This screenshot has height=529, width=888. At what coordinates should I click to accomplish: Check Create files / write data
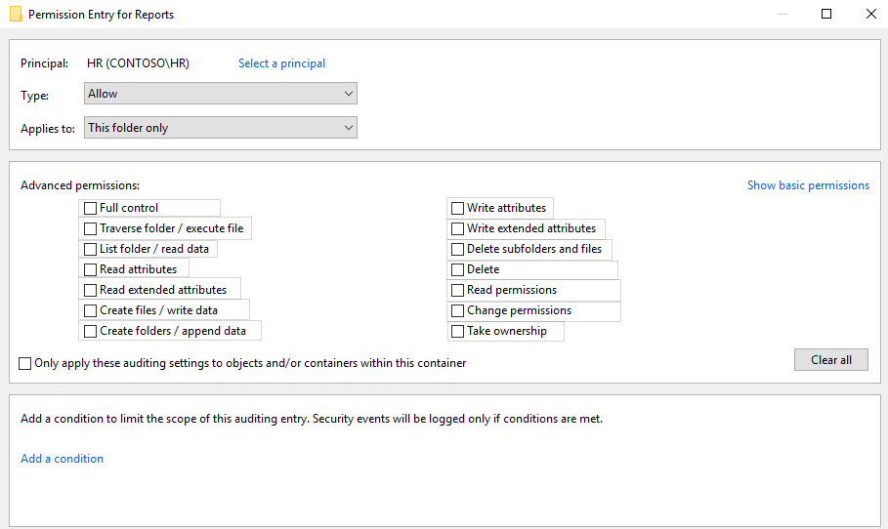click(90, 310)
